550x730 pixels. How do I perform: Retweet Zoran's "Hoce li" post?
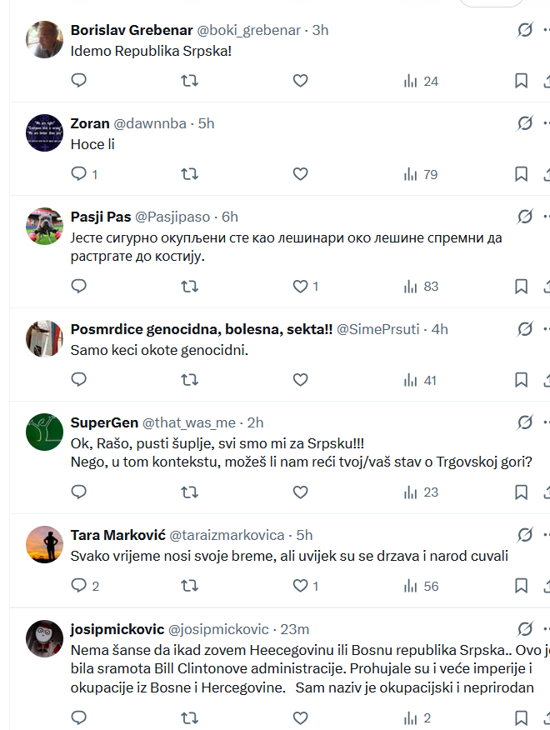pos(190,174)
